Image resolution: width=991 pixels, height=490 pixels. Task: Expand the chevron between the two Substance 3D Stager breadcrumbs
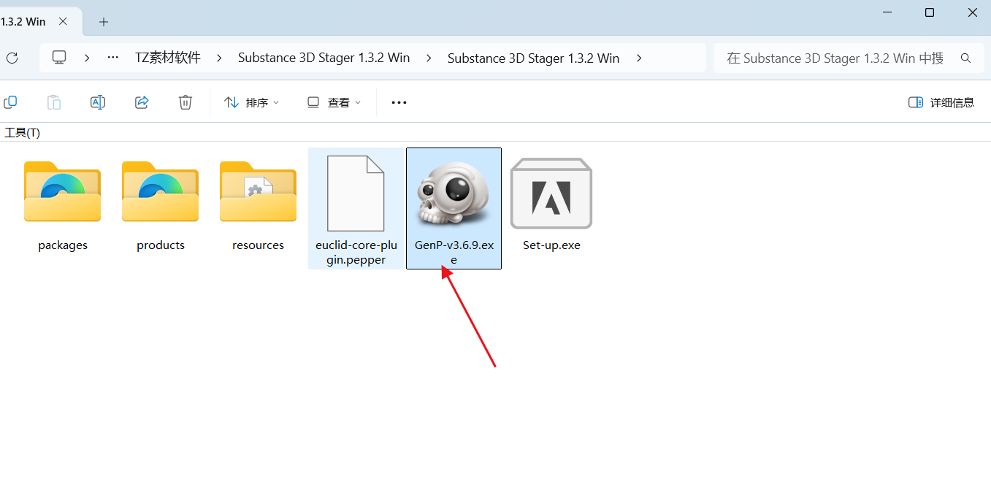pos(429,58)
